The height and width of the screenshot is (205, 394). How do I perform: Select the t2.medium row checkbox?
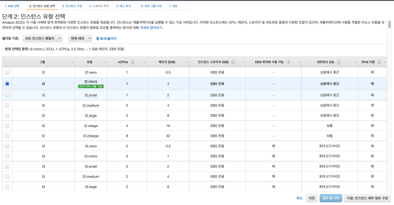7,105
